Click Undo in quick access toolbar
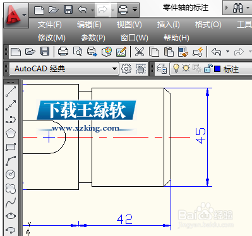The height and width of the screenshot is (236, 252). pos(83,9)
